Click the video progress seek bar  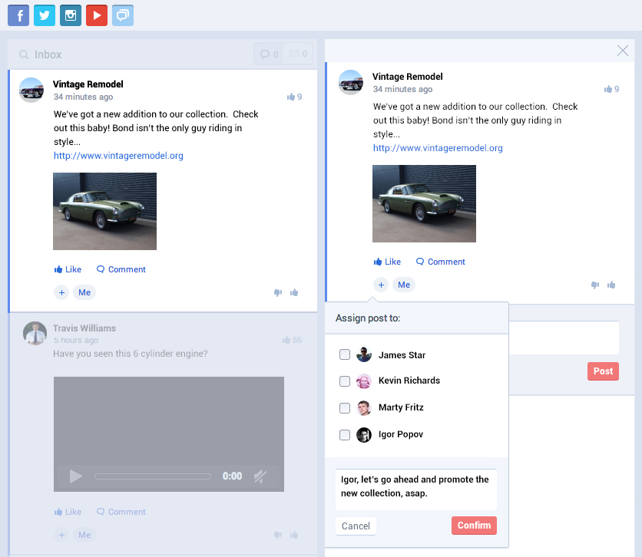[153, 476]
